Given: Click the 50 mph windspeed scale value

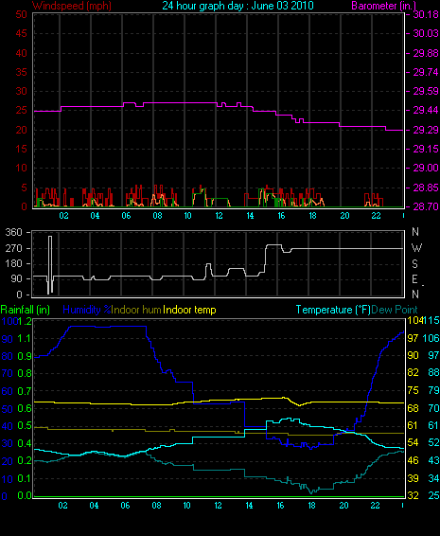Looking at the screenshot, I should click(x=21, y=14).
